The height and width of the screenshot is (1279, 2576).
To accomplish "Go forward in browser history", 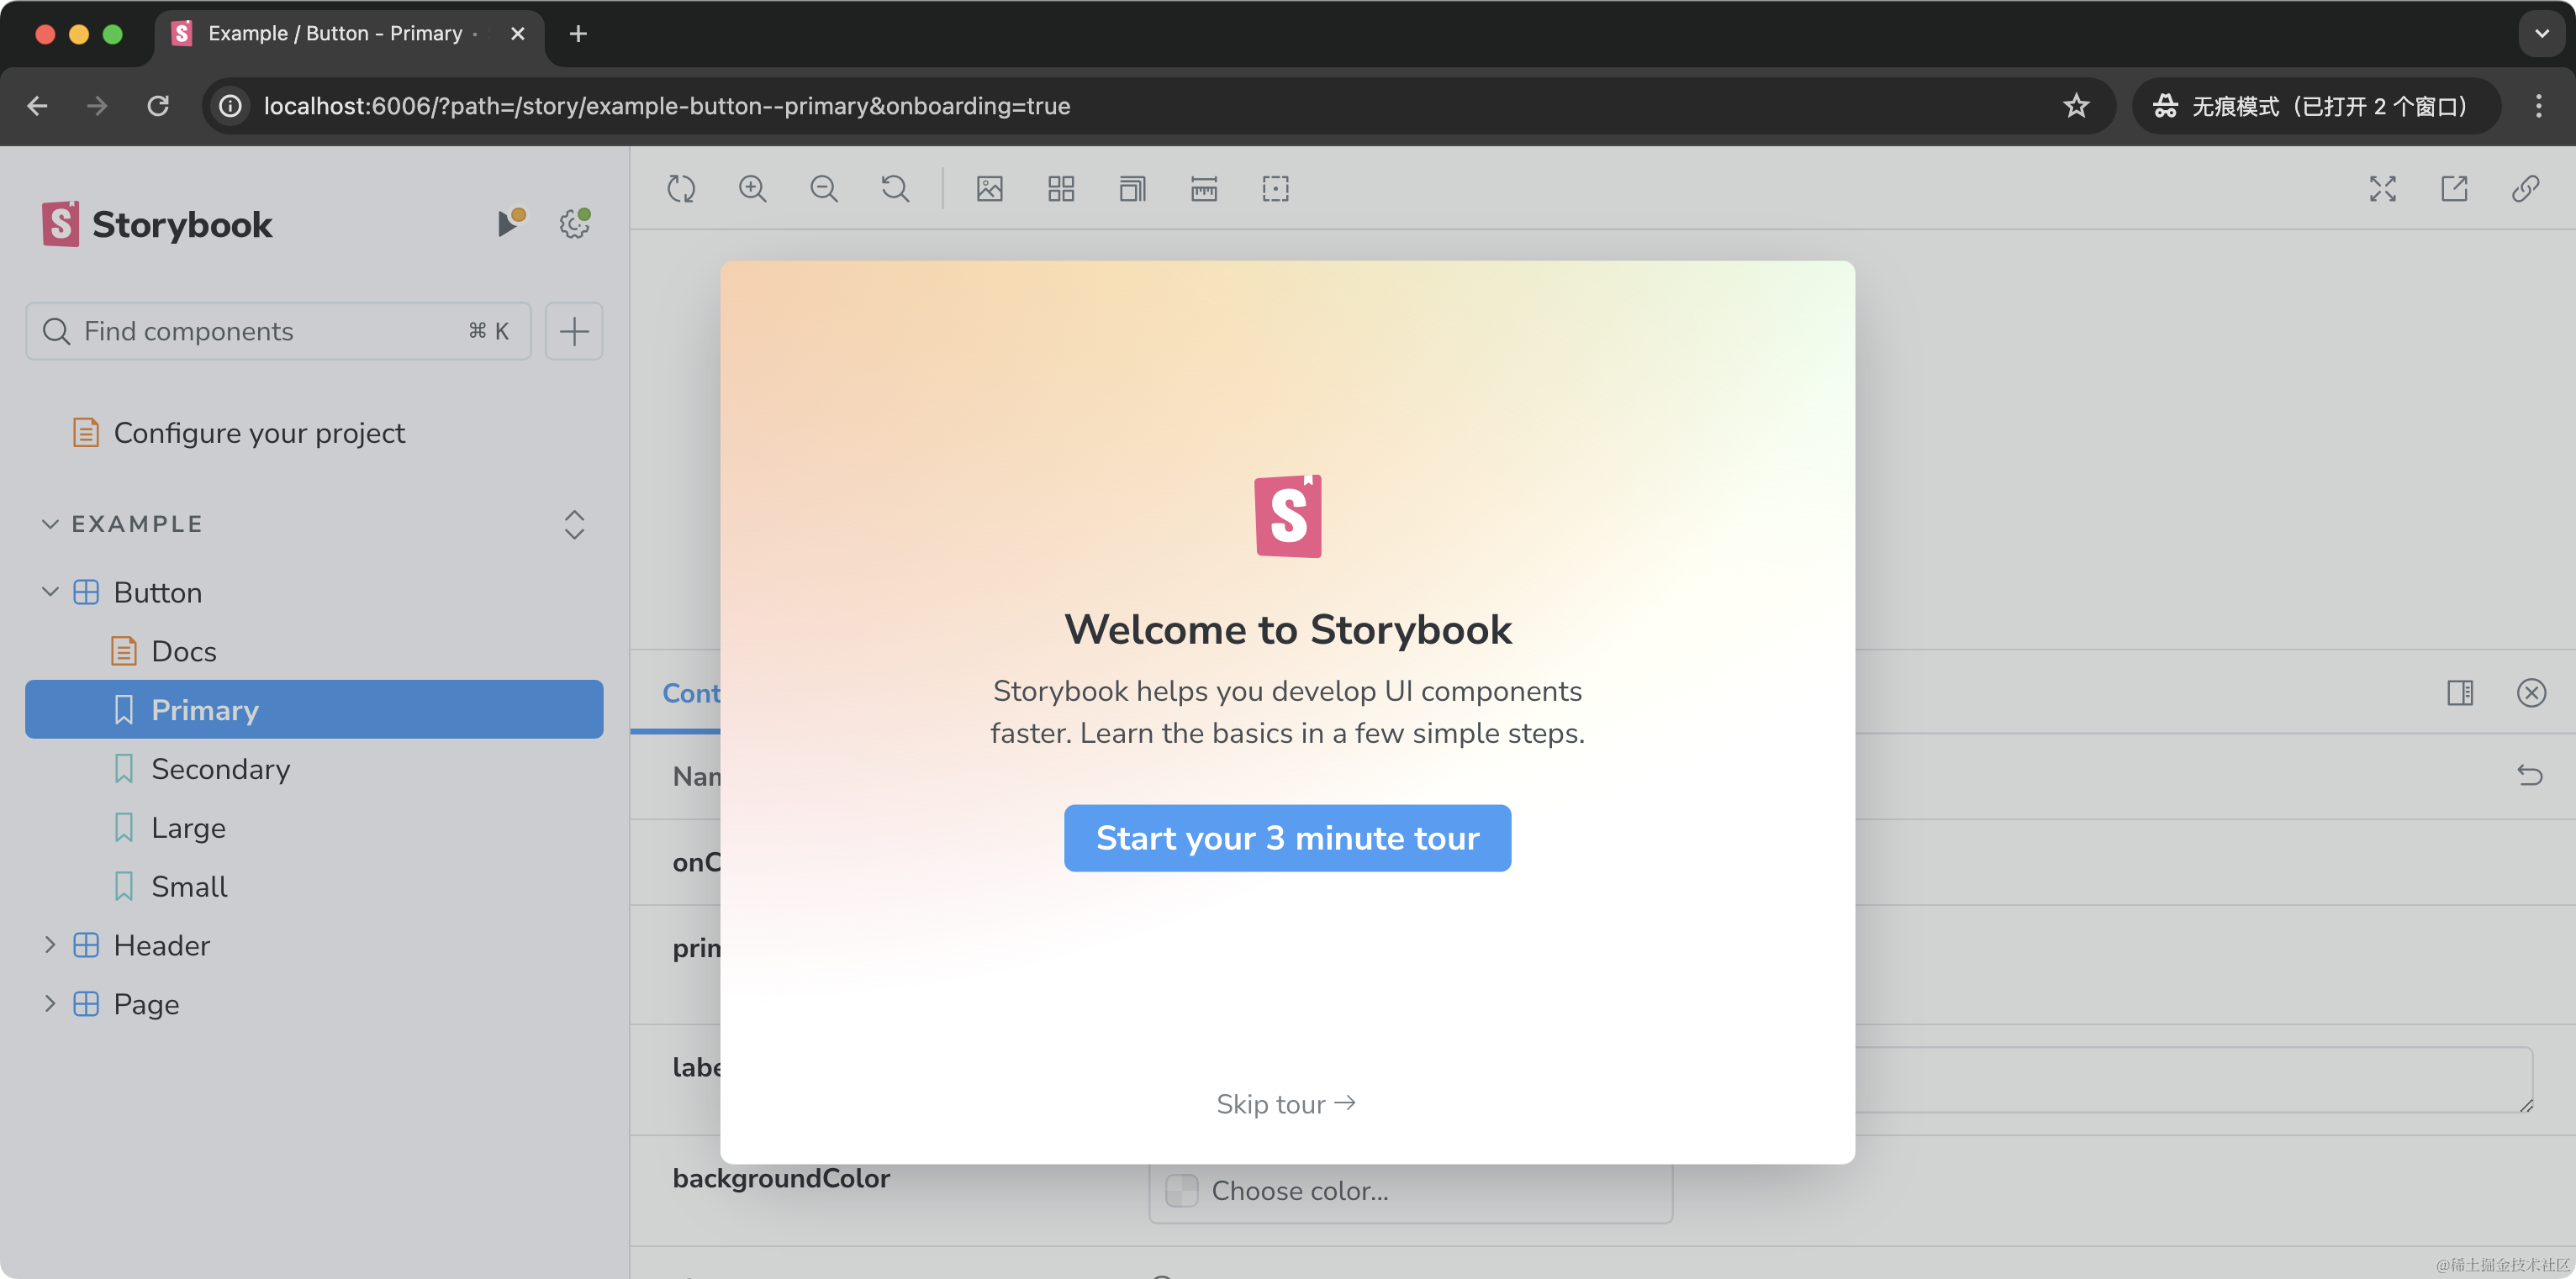I will coord(97,106).
